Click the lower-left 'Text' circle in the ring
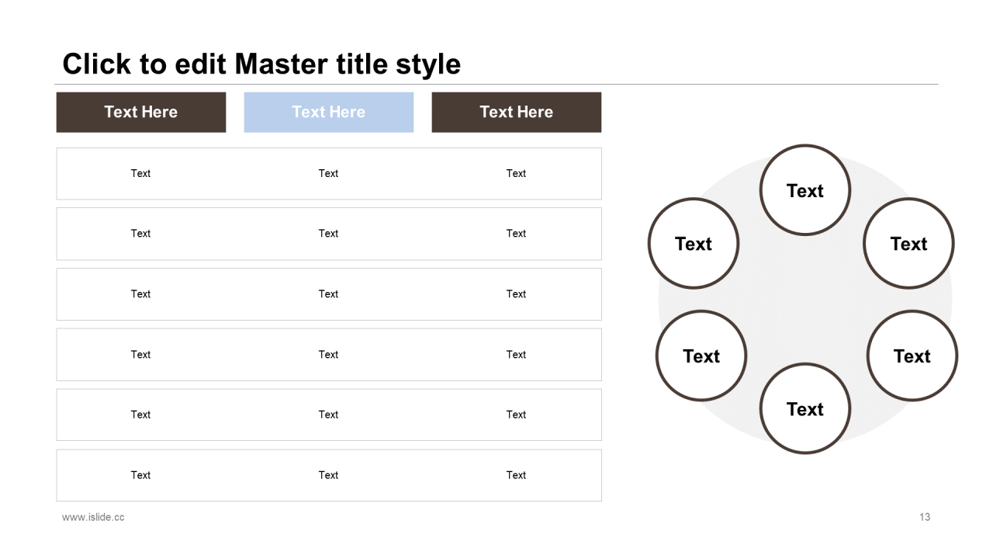The image size is (993, 559). click(701, 356)
